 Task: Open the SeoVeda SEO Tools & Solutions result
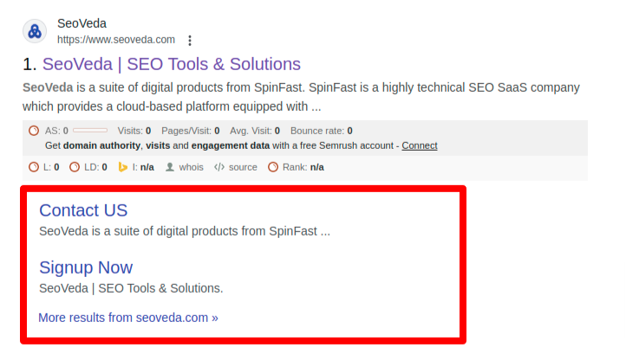172,64
